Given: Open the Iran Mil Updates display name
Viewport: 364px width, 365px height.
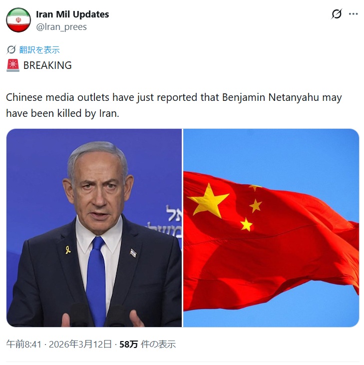Looking at the screenshot, I should pyautogui.click(x=72, y=14).
